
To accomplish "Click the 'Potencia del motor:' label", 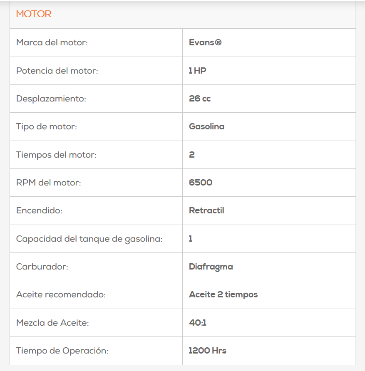I will 57,71.
